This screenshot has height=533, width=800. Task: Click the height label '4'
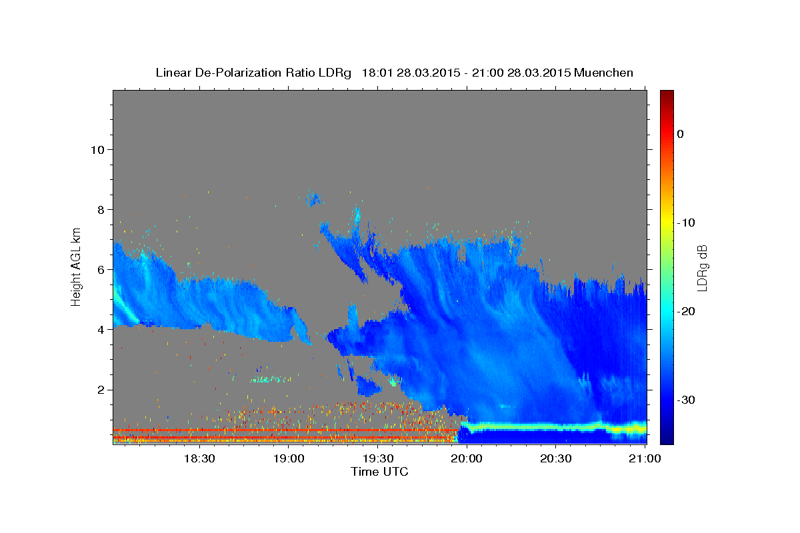(101, 329)
